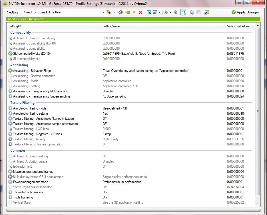Click the SettingID column header
Viewport: 267px width, 215px height.
click(x=54, y=26)
